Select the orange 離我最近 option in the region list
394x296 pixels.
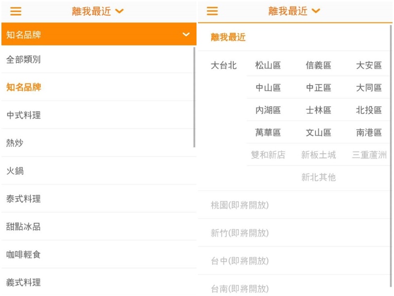228,37
